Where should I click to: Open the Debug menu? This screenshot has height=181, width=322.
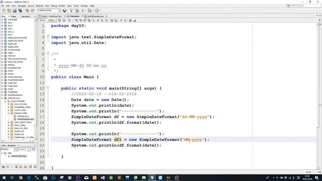54,6
